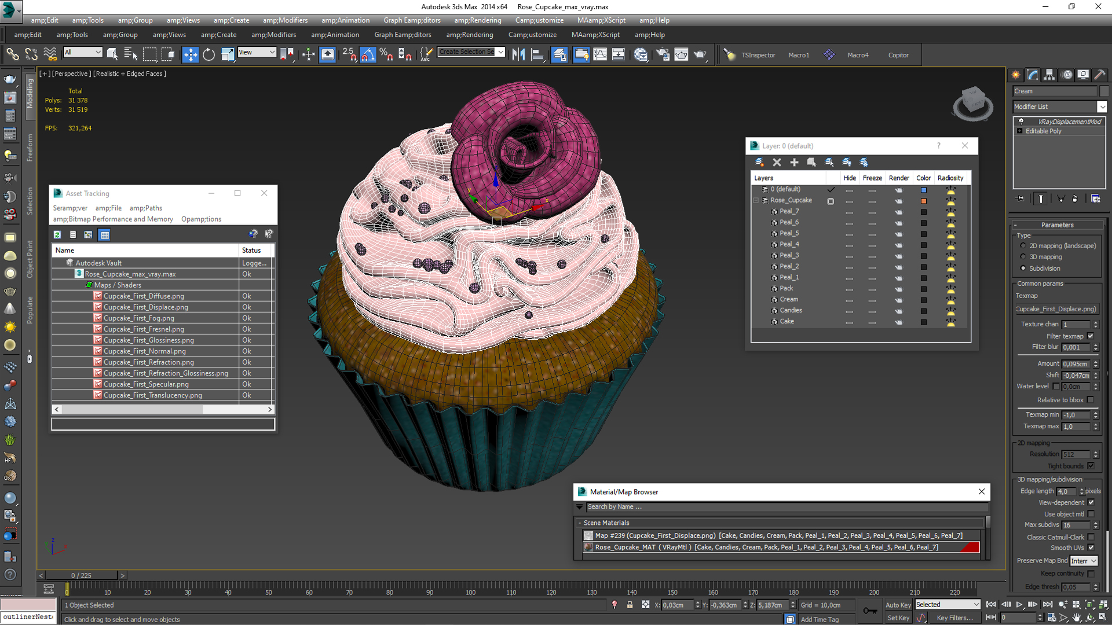
Task: Select the Select and Link tool
Action: (12, 54)
